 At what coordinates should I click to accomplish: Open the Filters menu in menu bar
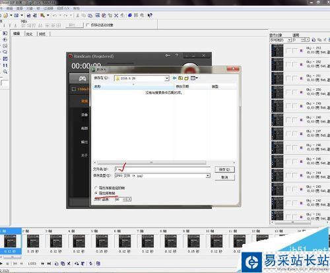pos(48,9)
